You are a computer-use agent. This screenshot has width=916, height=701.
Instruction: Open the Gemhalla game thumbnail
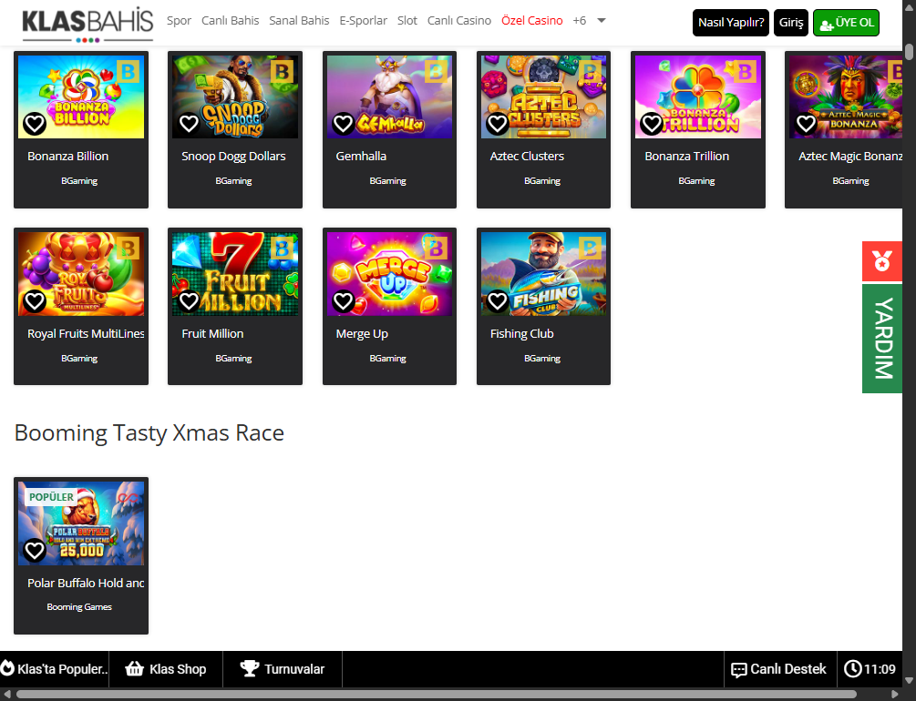(389, 97)
